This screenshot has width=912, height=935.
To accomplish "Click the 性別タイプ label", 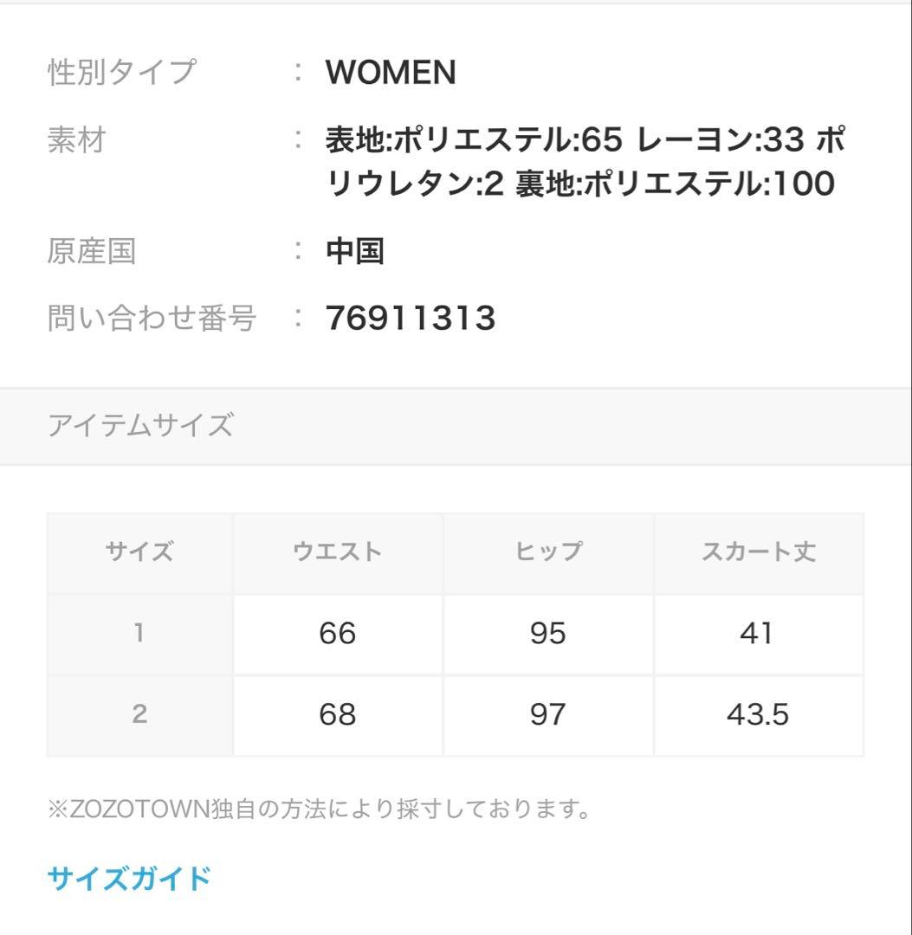I will pyautogui.click(x=121, y=73).
